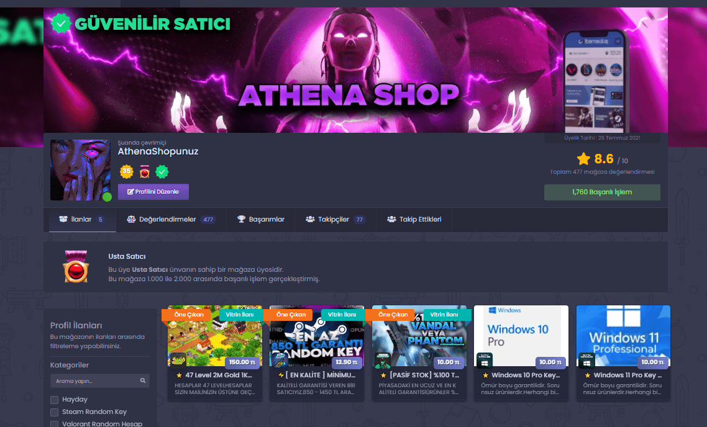Click the AthenaShopunuz username
The width and height of the screenshot is (707, 427).
[158, 152]
